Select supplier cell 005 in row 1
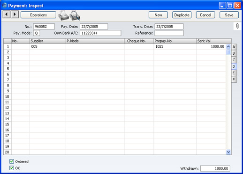 pyautogui.click(x=48, y=46)
